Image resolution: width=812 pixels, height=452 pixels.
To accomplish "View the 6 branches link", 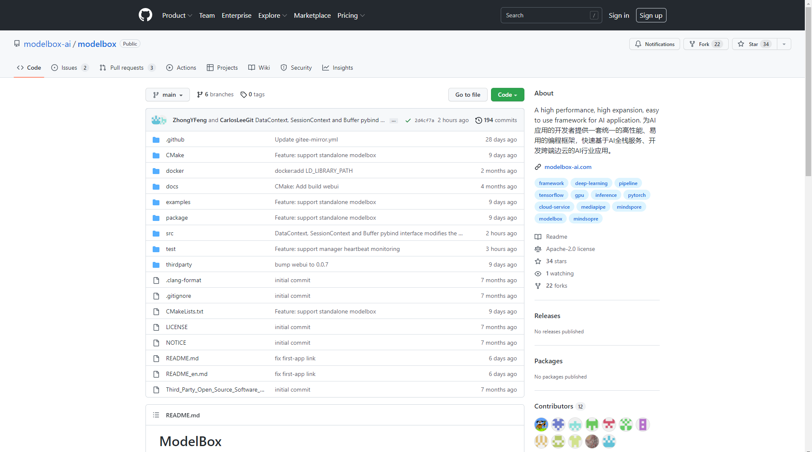I will pos(215,95).
